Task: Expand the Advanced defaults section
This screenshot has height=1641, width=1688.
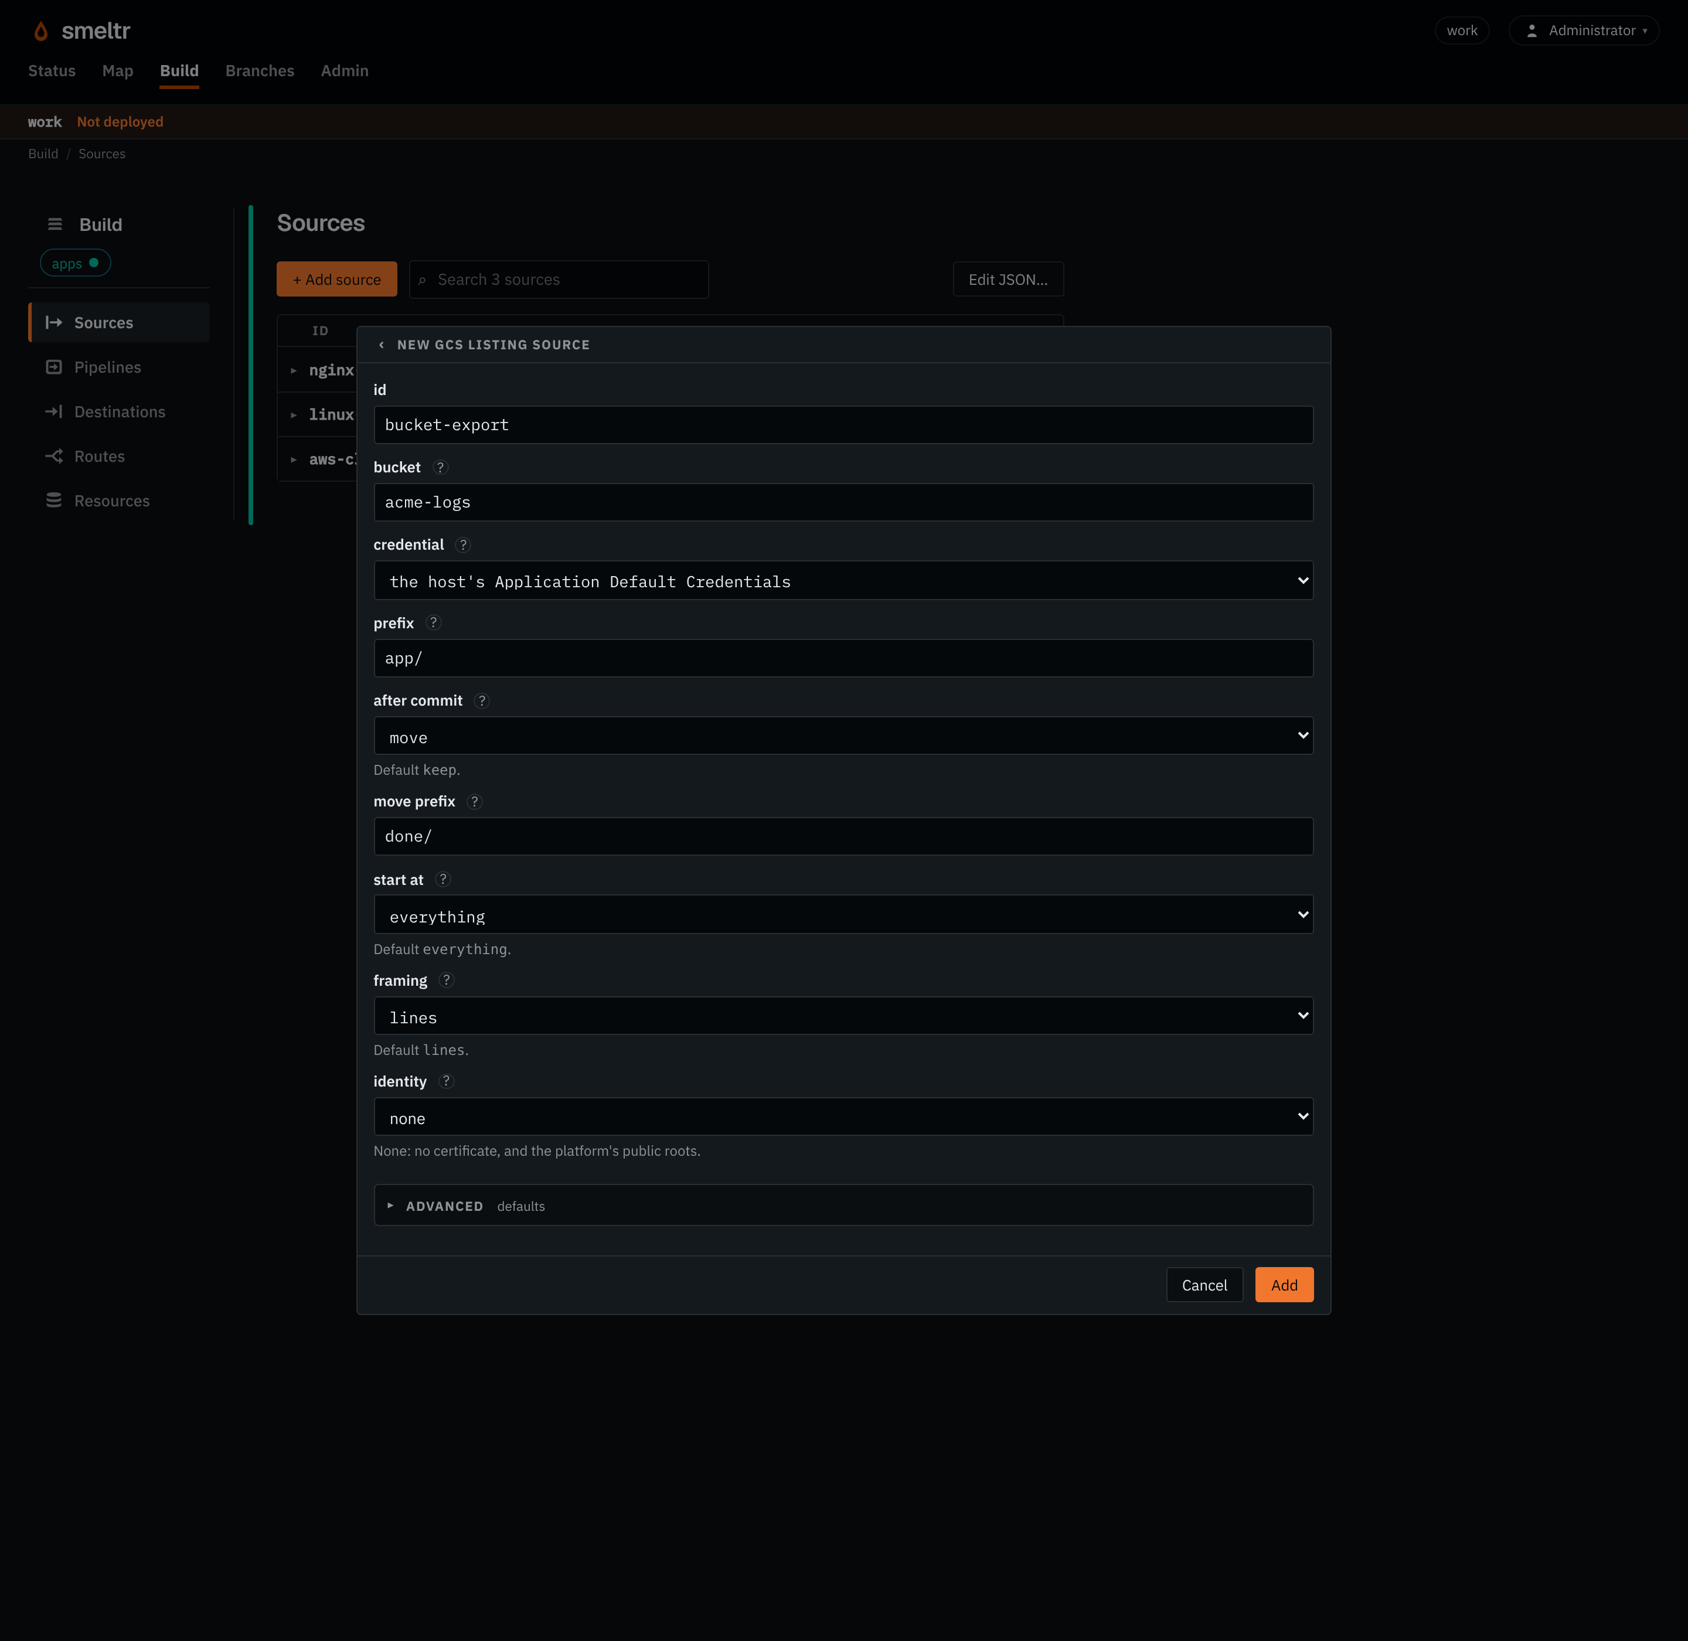Action: click(x=843, y=1206)
